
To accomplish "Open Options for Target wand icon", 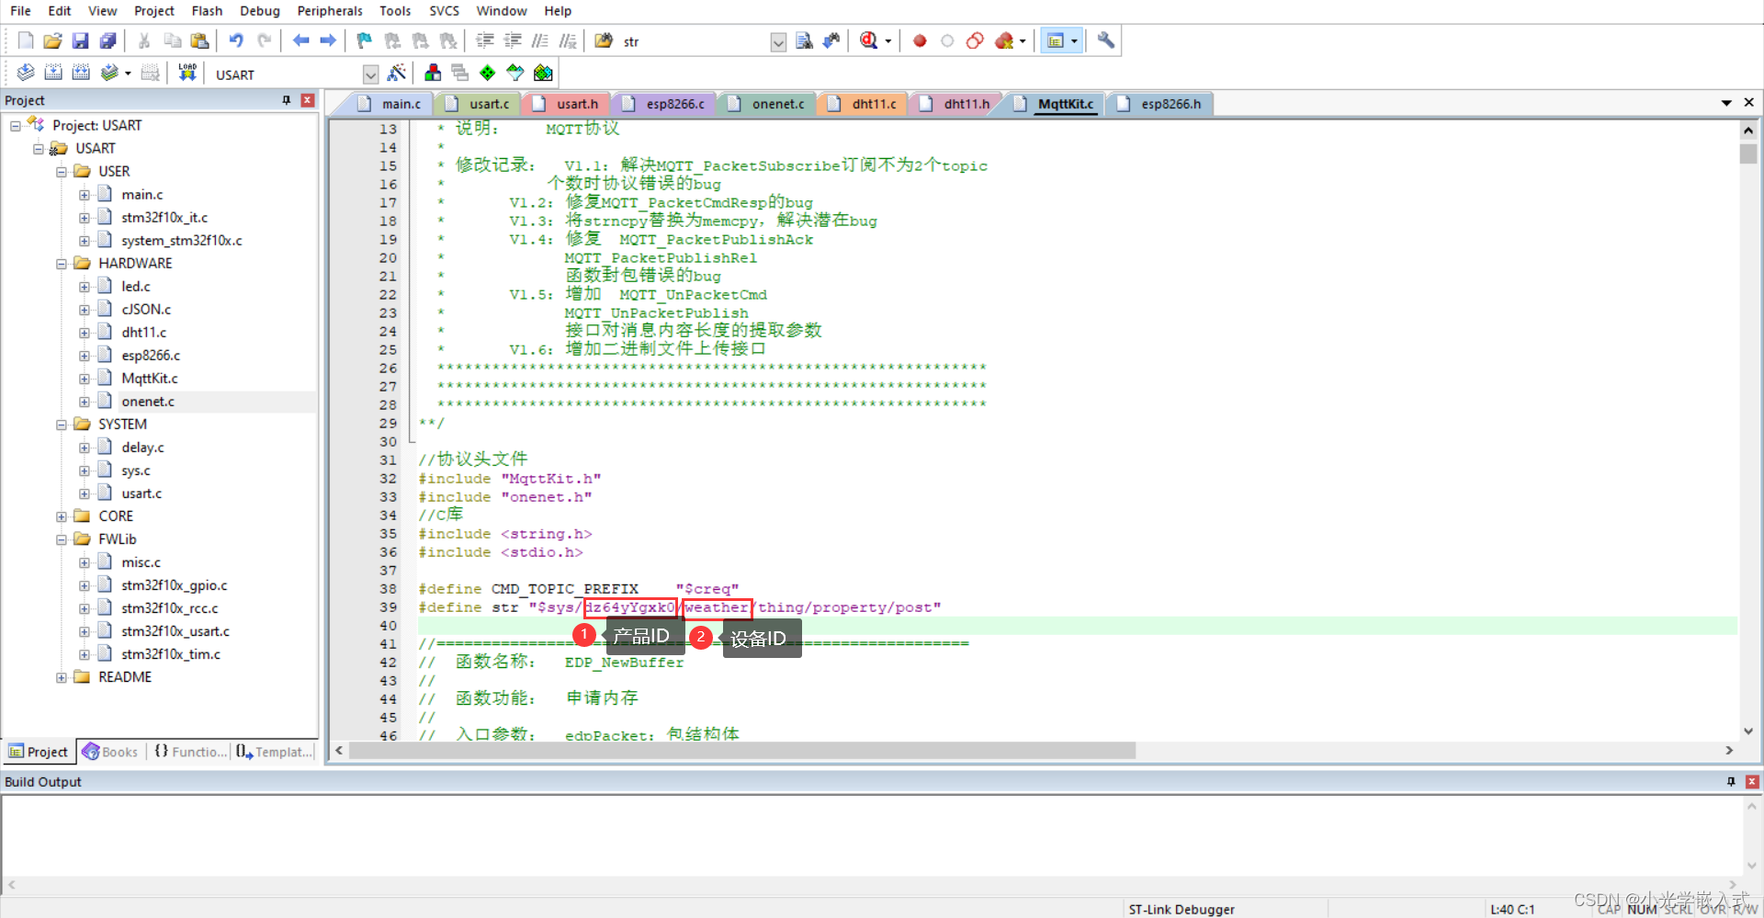I will [x=397, y=74].
